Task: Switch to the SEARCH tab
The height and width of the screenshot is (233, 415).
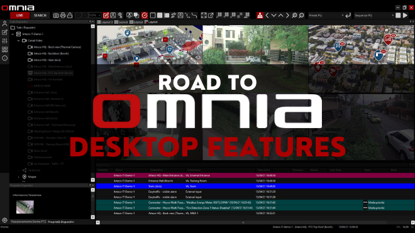Action: pyautogui.click(x=40, y=15)
